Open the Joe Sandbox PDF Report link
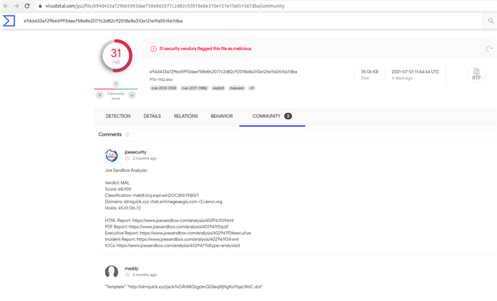Viewport: 497px width, 301px height. [x=178, y=227]
